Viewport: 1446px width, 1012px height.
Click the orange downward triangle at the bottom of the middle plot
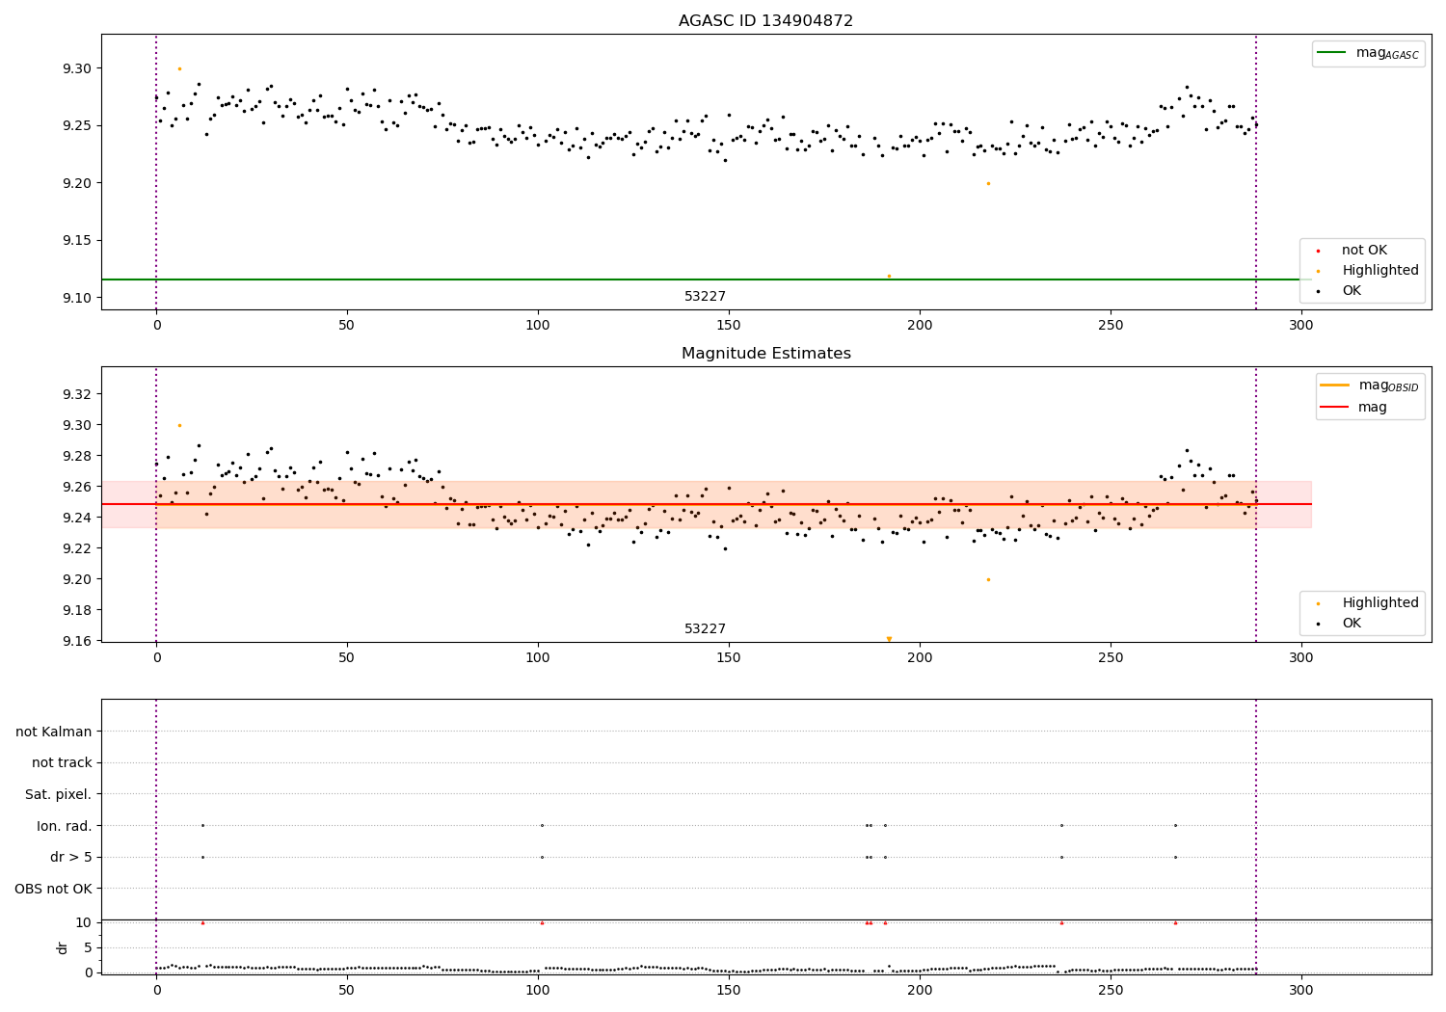pos(889,639)
